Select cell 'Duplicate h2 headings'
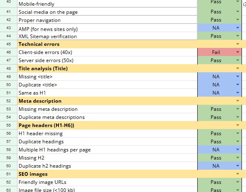The width and height of the screenshot is (246, 192). click(107, 166)
